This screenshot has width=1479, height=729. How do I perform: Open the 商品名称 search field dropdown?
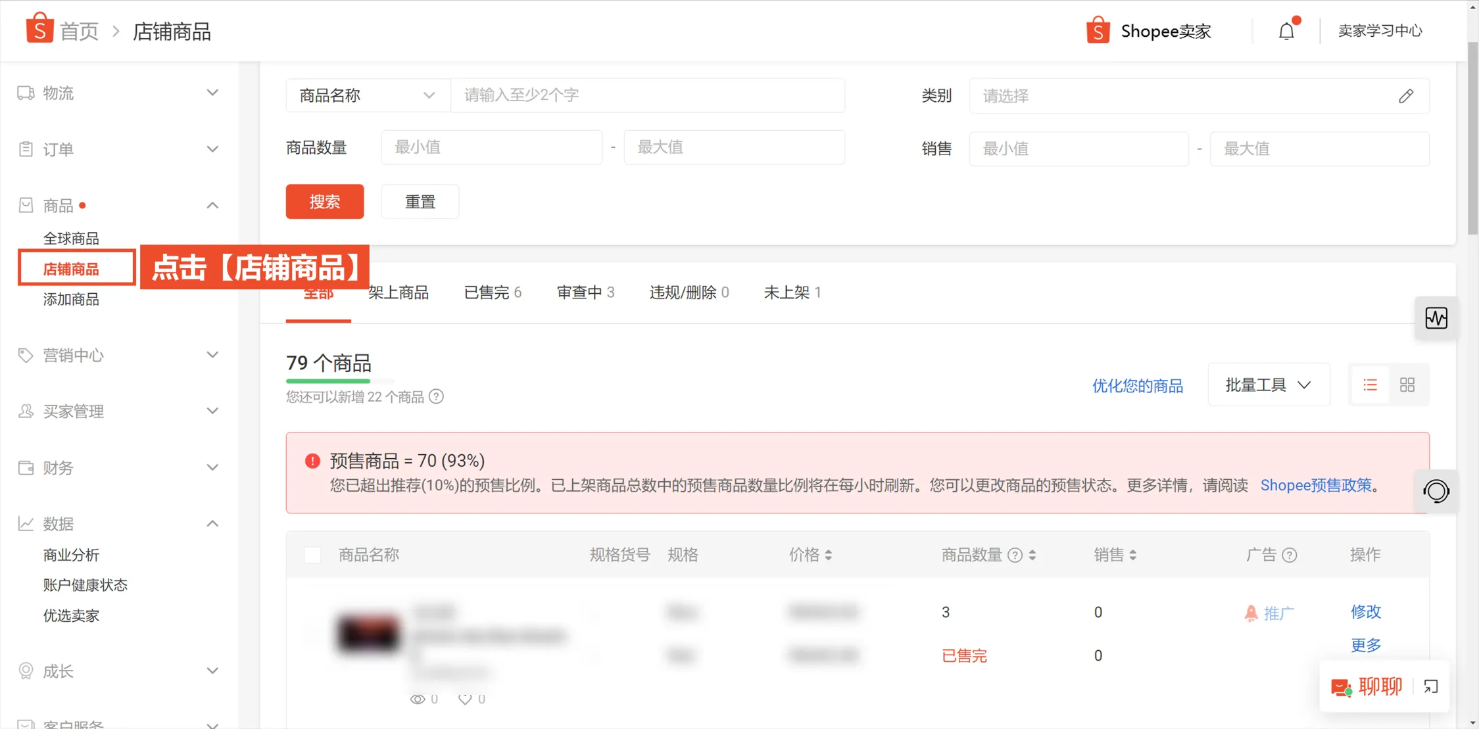coord(367,95)
